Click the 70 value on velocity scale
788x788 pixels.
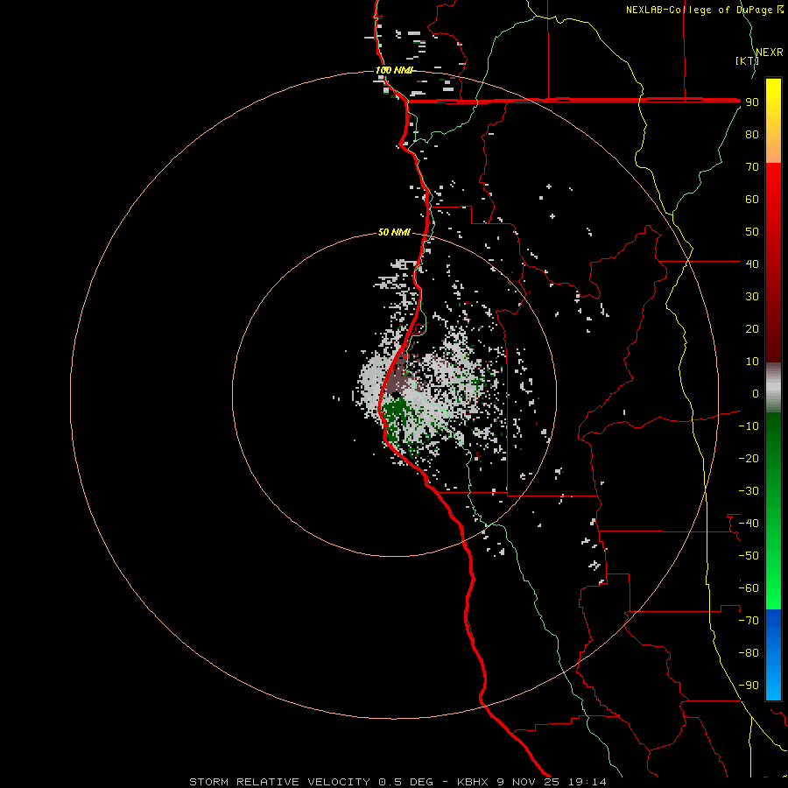click(x=752, y=167)
